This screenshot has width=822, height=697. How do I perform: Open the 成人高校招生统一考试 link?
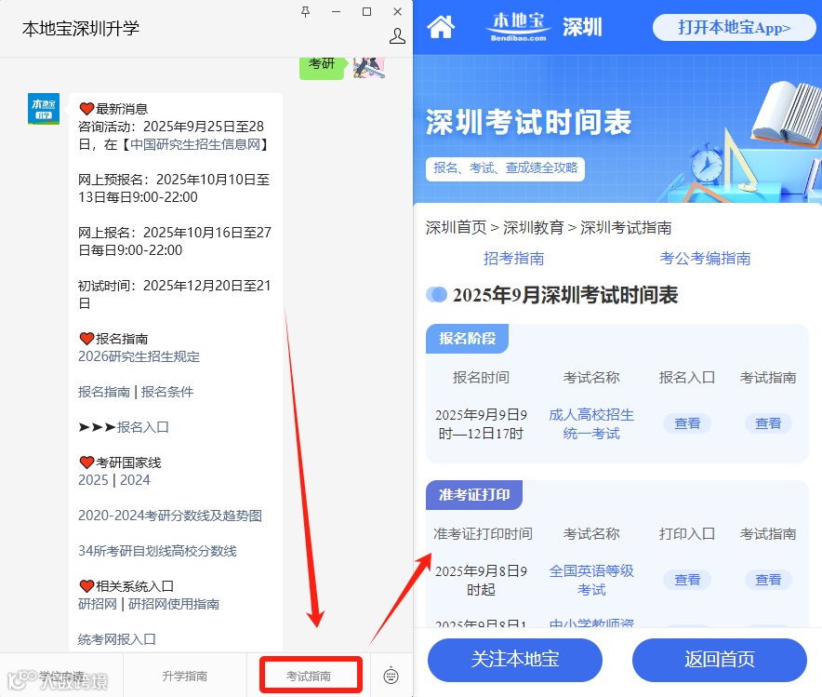[591, 423]
